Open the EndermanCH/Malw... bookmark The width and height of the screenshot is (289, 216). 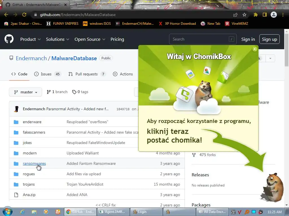[135, 24]
